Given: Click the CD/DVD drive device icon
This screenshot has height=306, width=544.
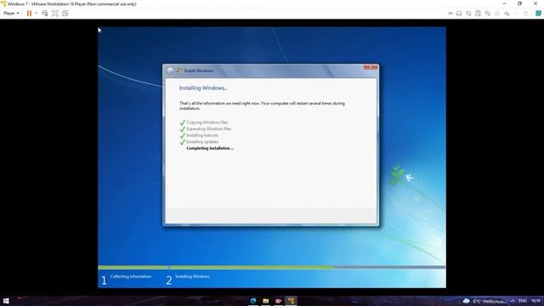Looking at the screenshot, I should point(468,14).
